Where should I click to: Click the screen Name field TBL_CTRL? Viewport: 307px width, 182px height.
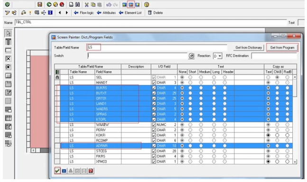tap(150, 22)
